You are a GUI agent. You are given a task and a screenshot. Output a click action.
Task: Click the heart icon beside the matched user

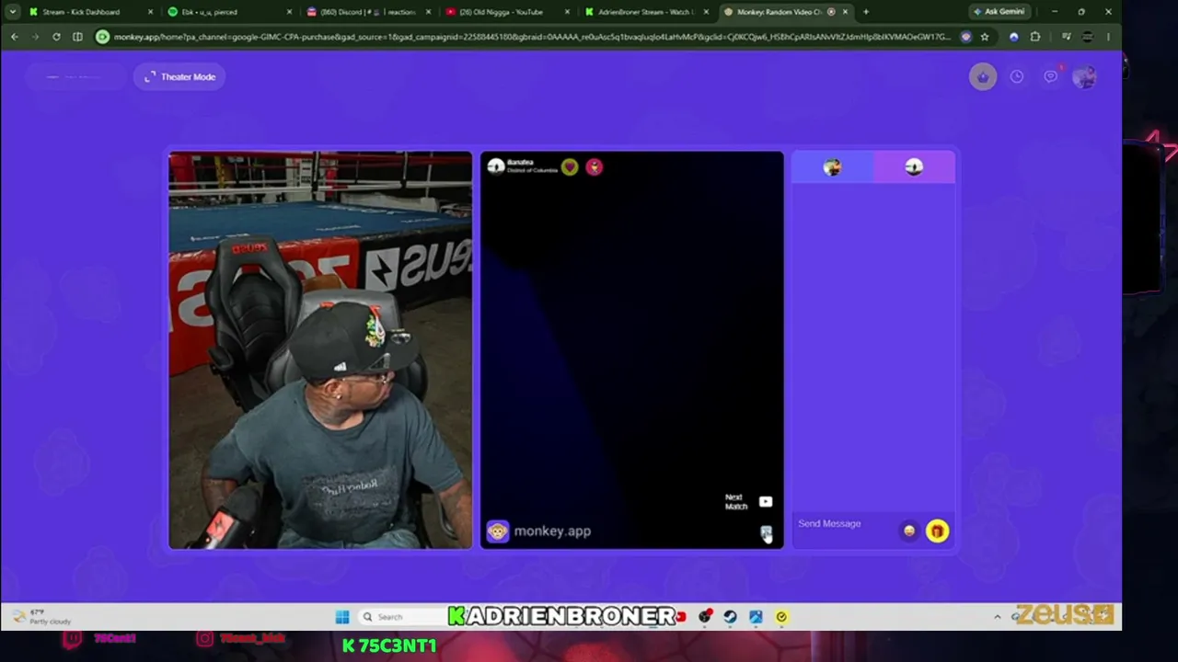click(570, 166)
